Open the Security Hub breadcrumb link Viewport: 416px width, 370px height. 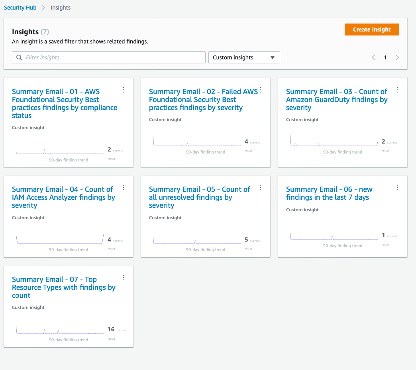pos(20,7)
